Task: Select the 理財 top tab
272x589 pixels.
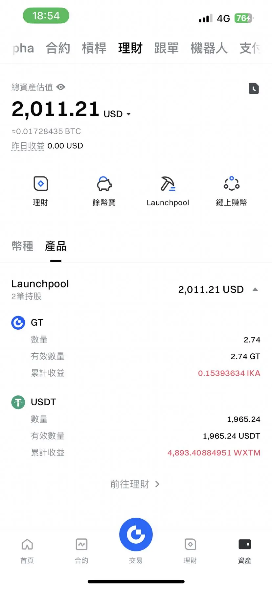Action: (x=130, y=48)
